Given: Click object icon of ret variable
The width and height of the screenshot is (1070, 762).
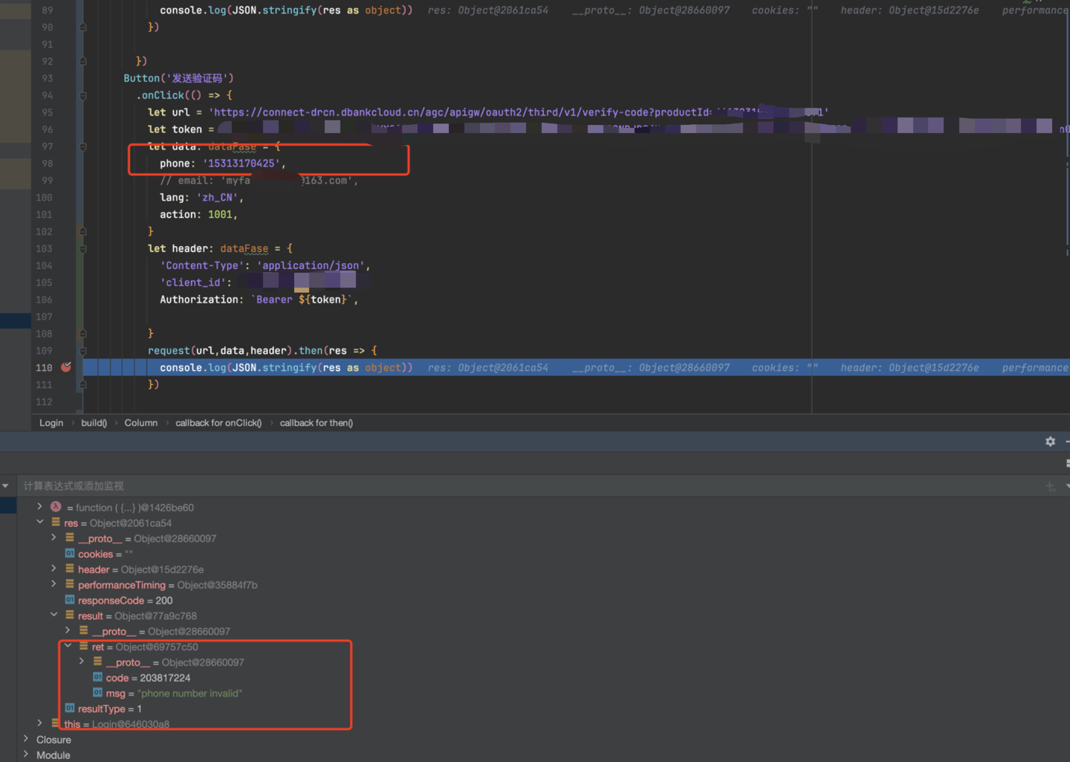Looking at the screenshot, I should tap(84, 647).
